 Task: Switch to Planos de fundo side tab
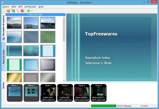click(x=3, y=57)
